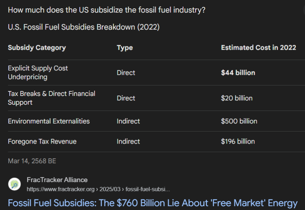This screenshot has width=305, height=210.
Task: Select the '$20 billion' cell
Action: coord(236,98)
